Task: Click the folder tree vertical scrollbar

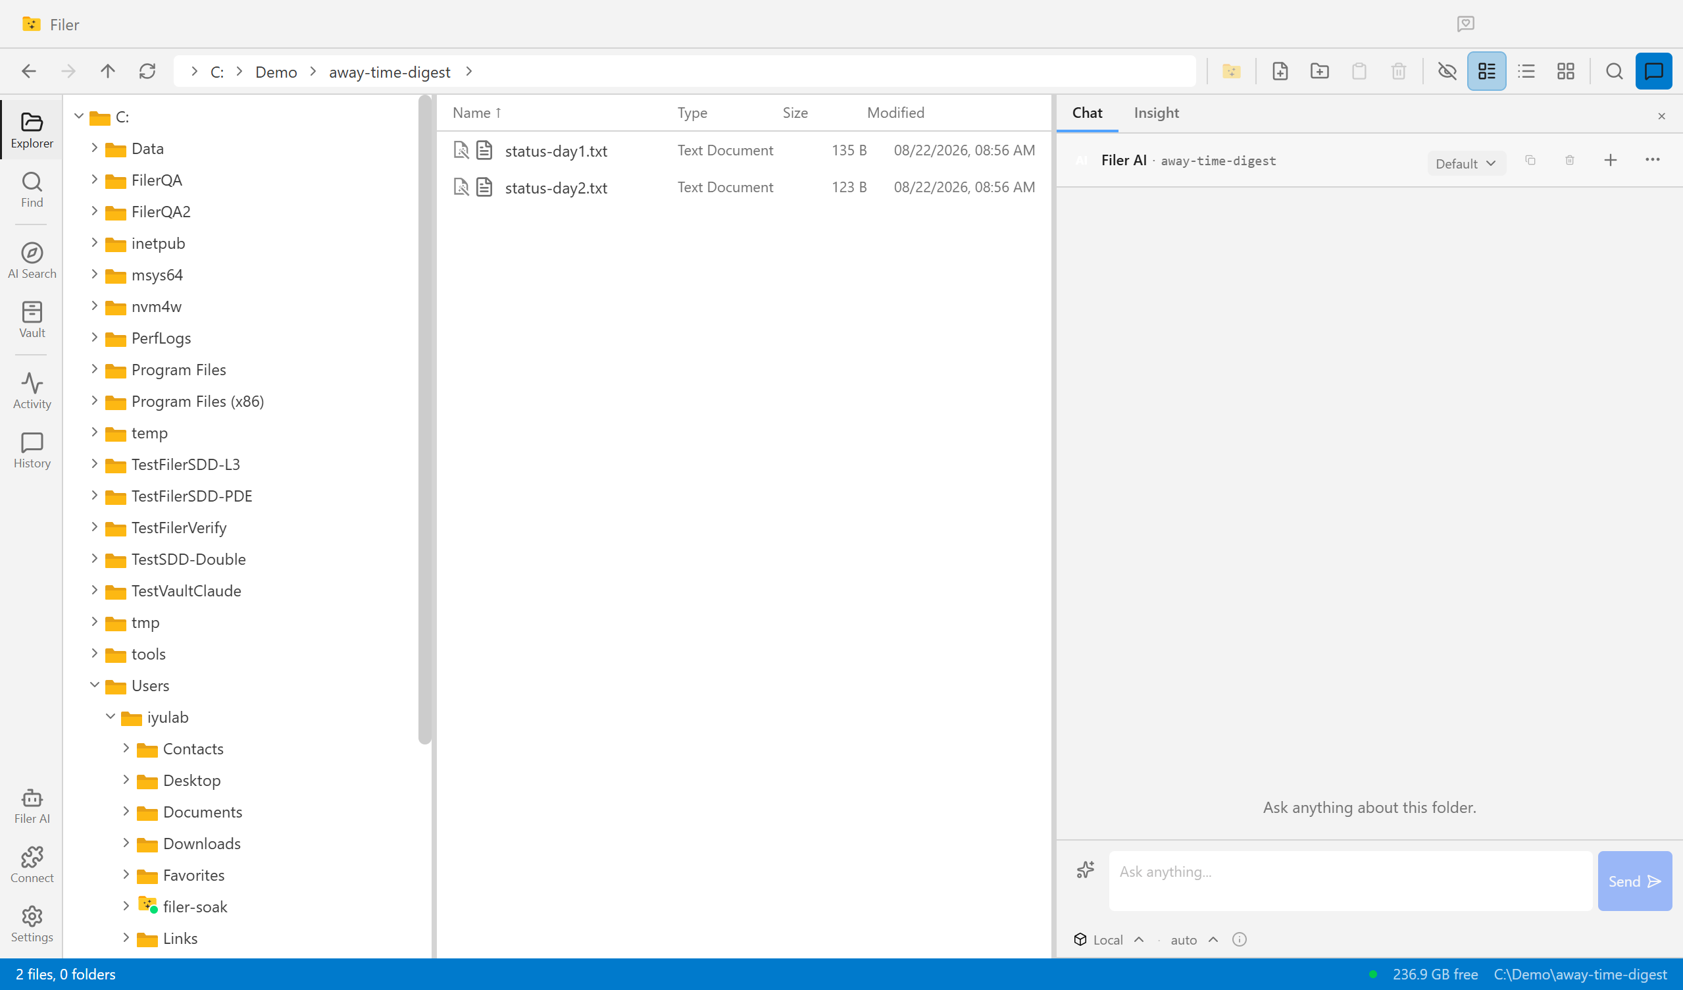Action: 425,421
